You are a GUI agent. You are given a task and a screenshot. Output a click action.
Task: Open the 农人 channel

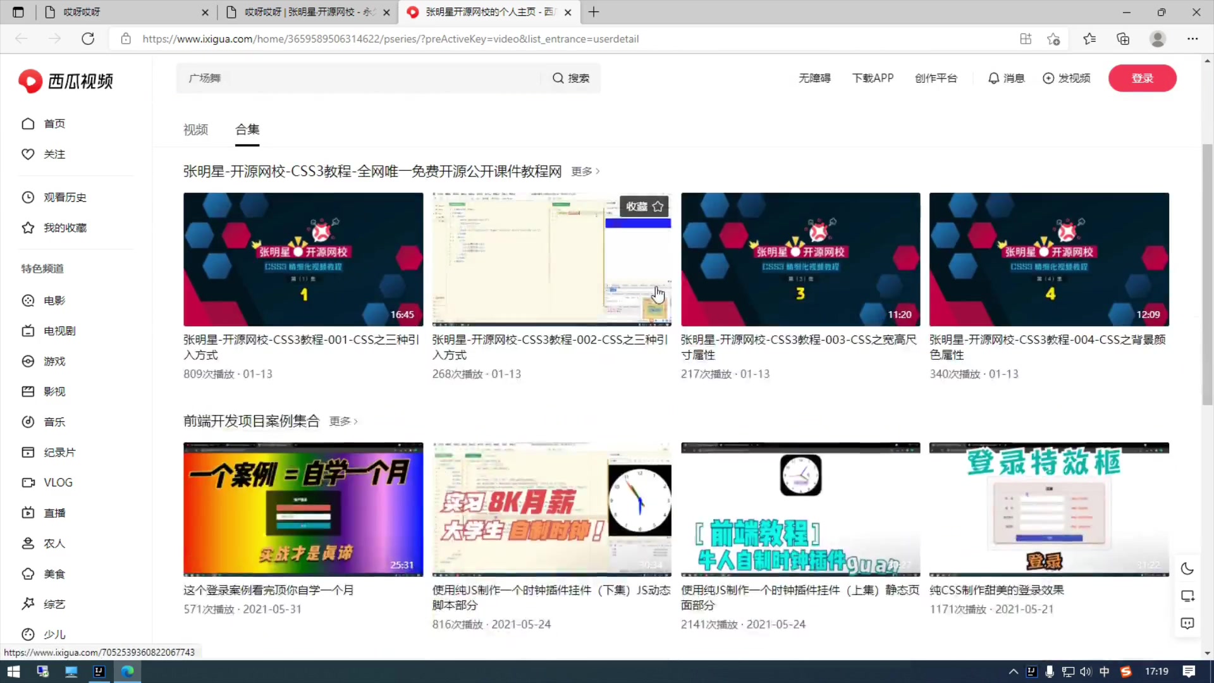[44, 543]
